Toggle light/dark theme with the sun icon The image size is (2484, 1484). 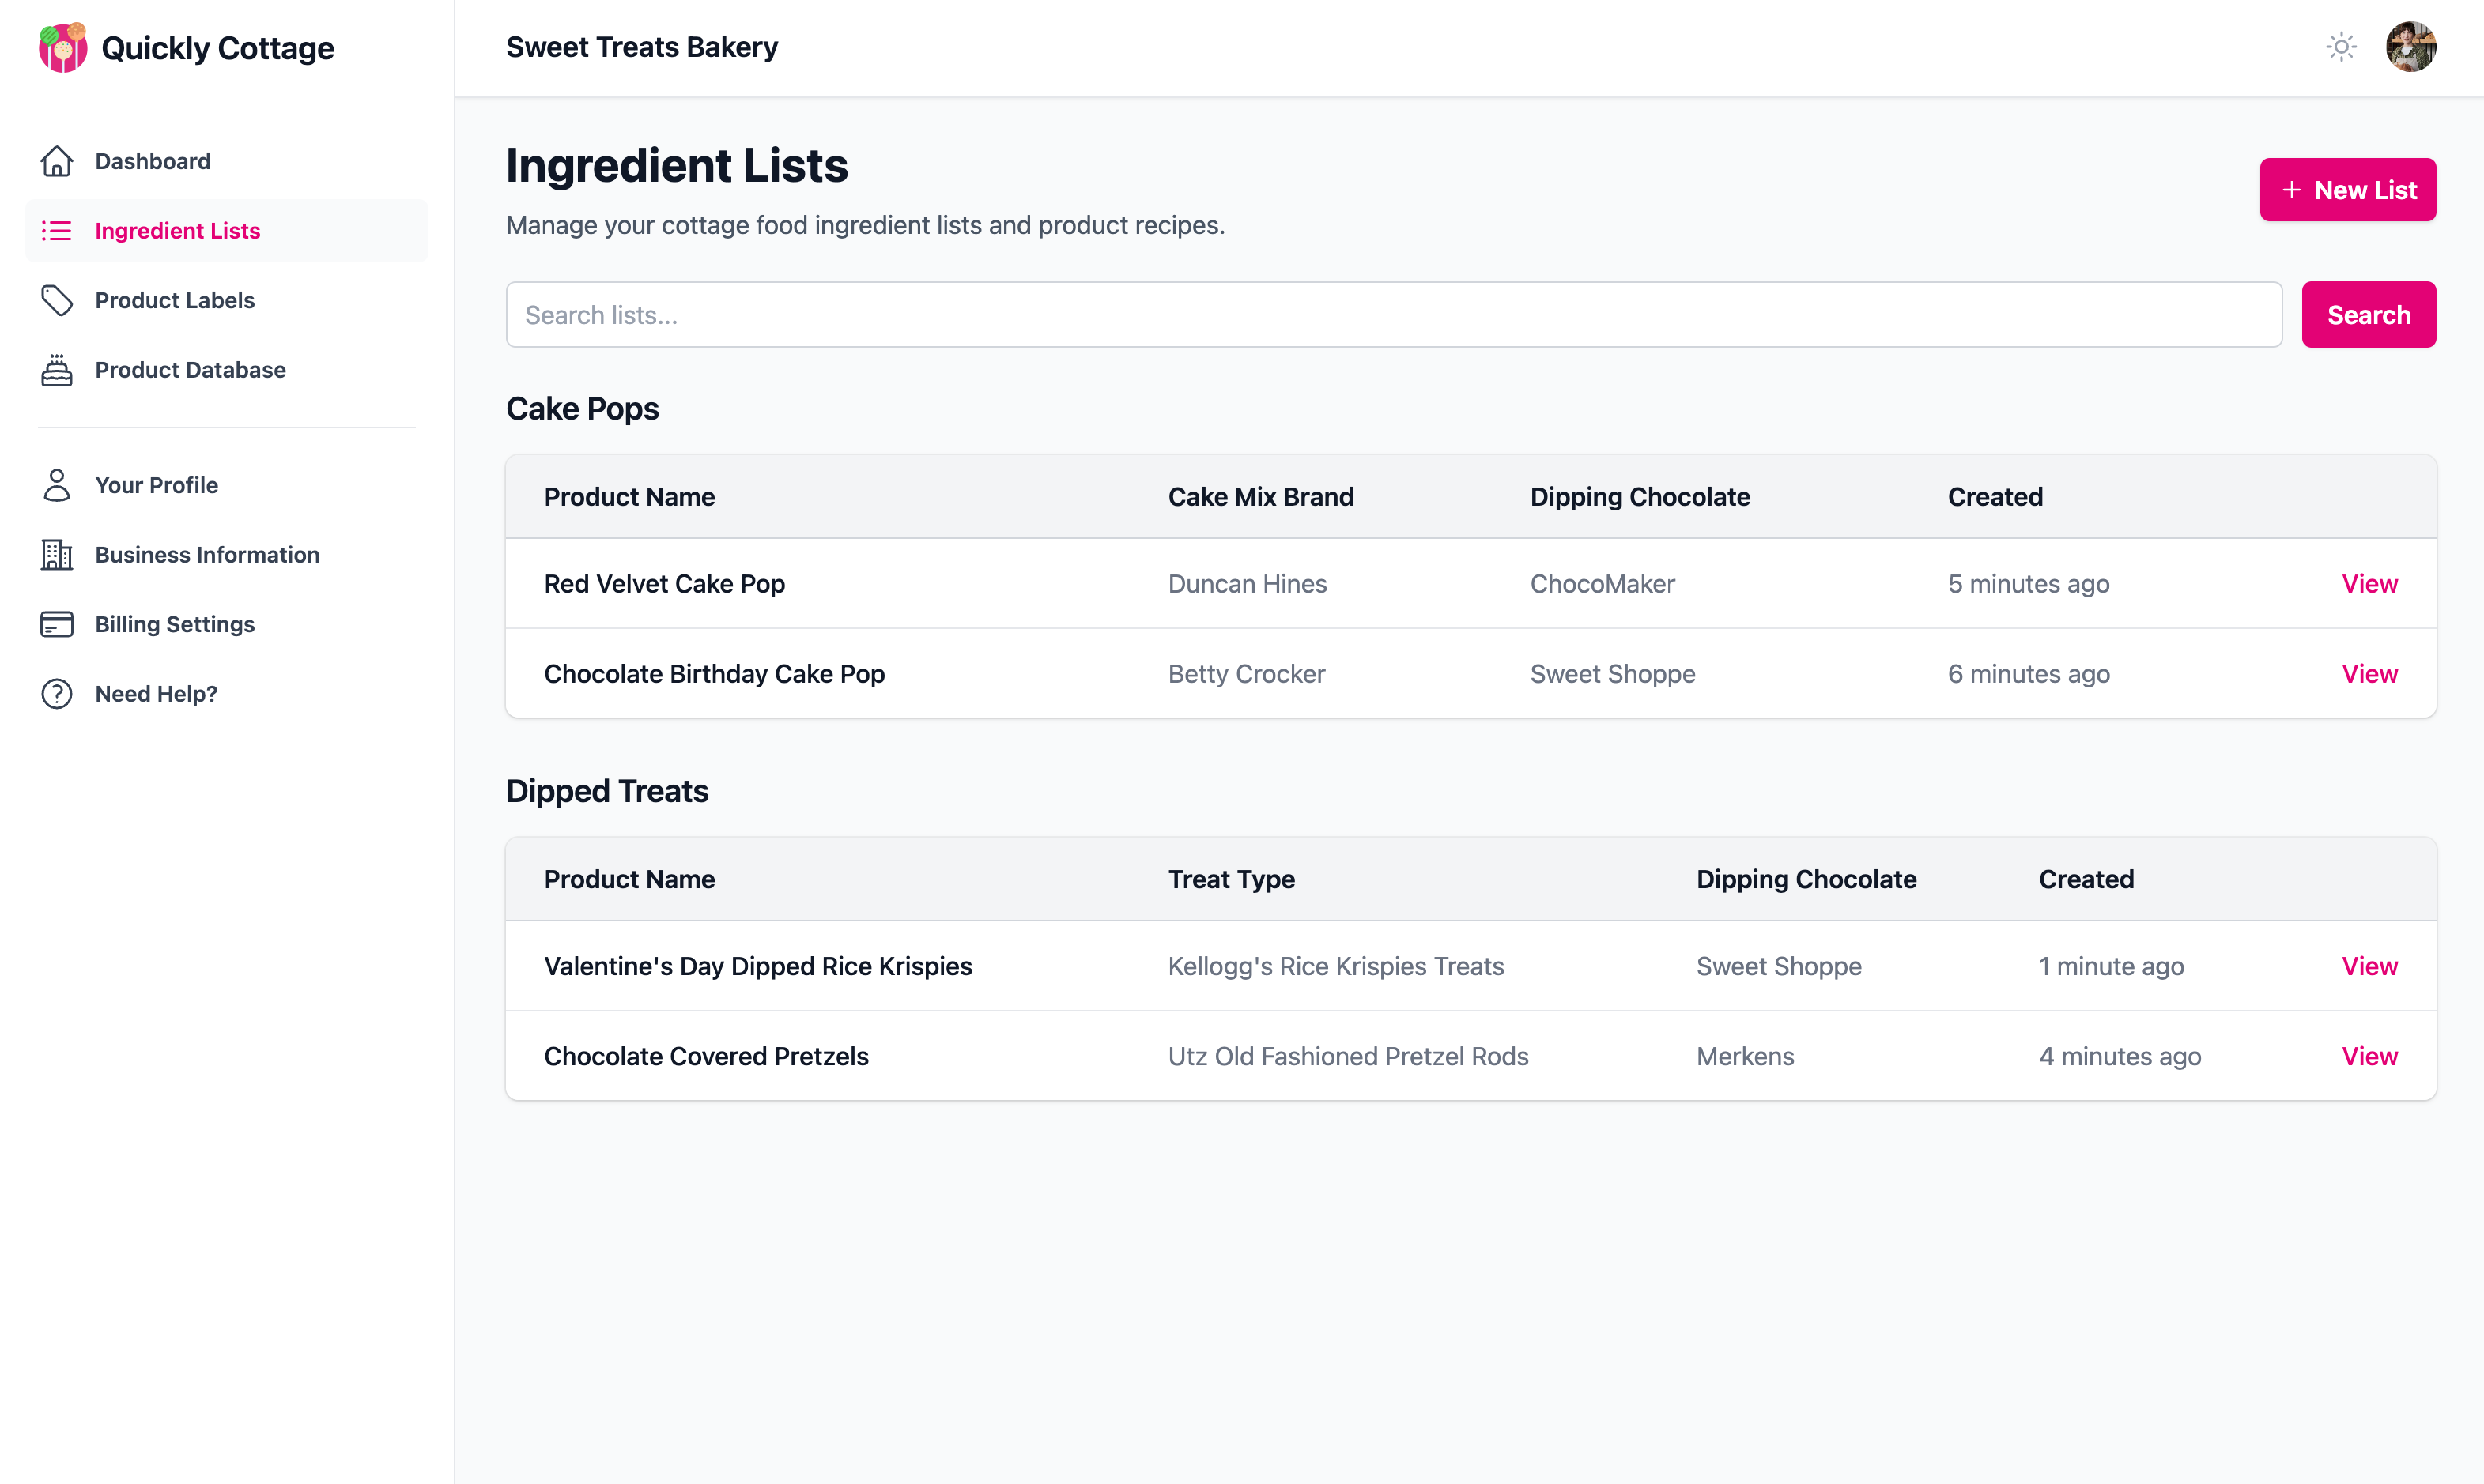tap(2341, 46)
